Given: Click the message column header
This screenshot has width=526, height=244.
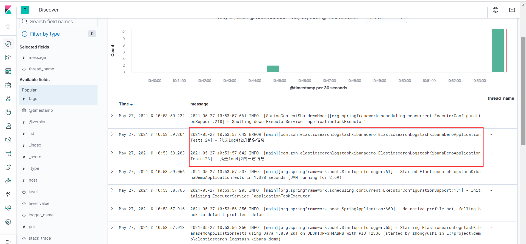Looking at the screenshot, I should (x=199, y=104).
